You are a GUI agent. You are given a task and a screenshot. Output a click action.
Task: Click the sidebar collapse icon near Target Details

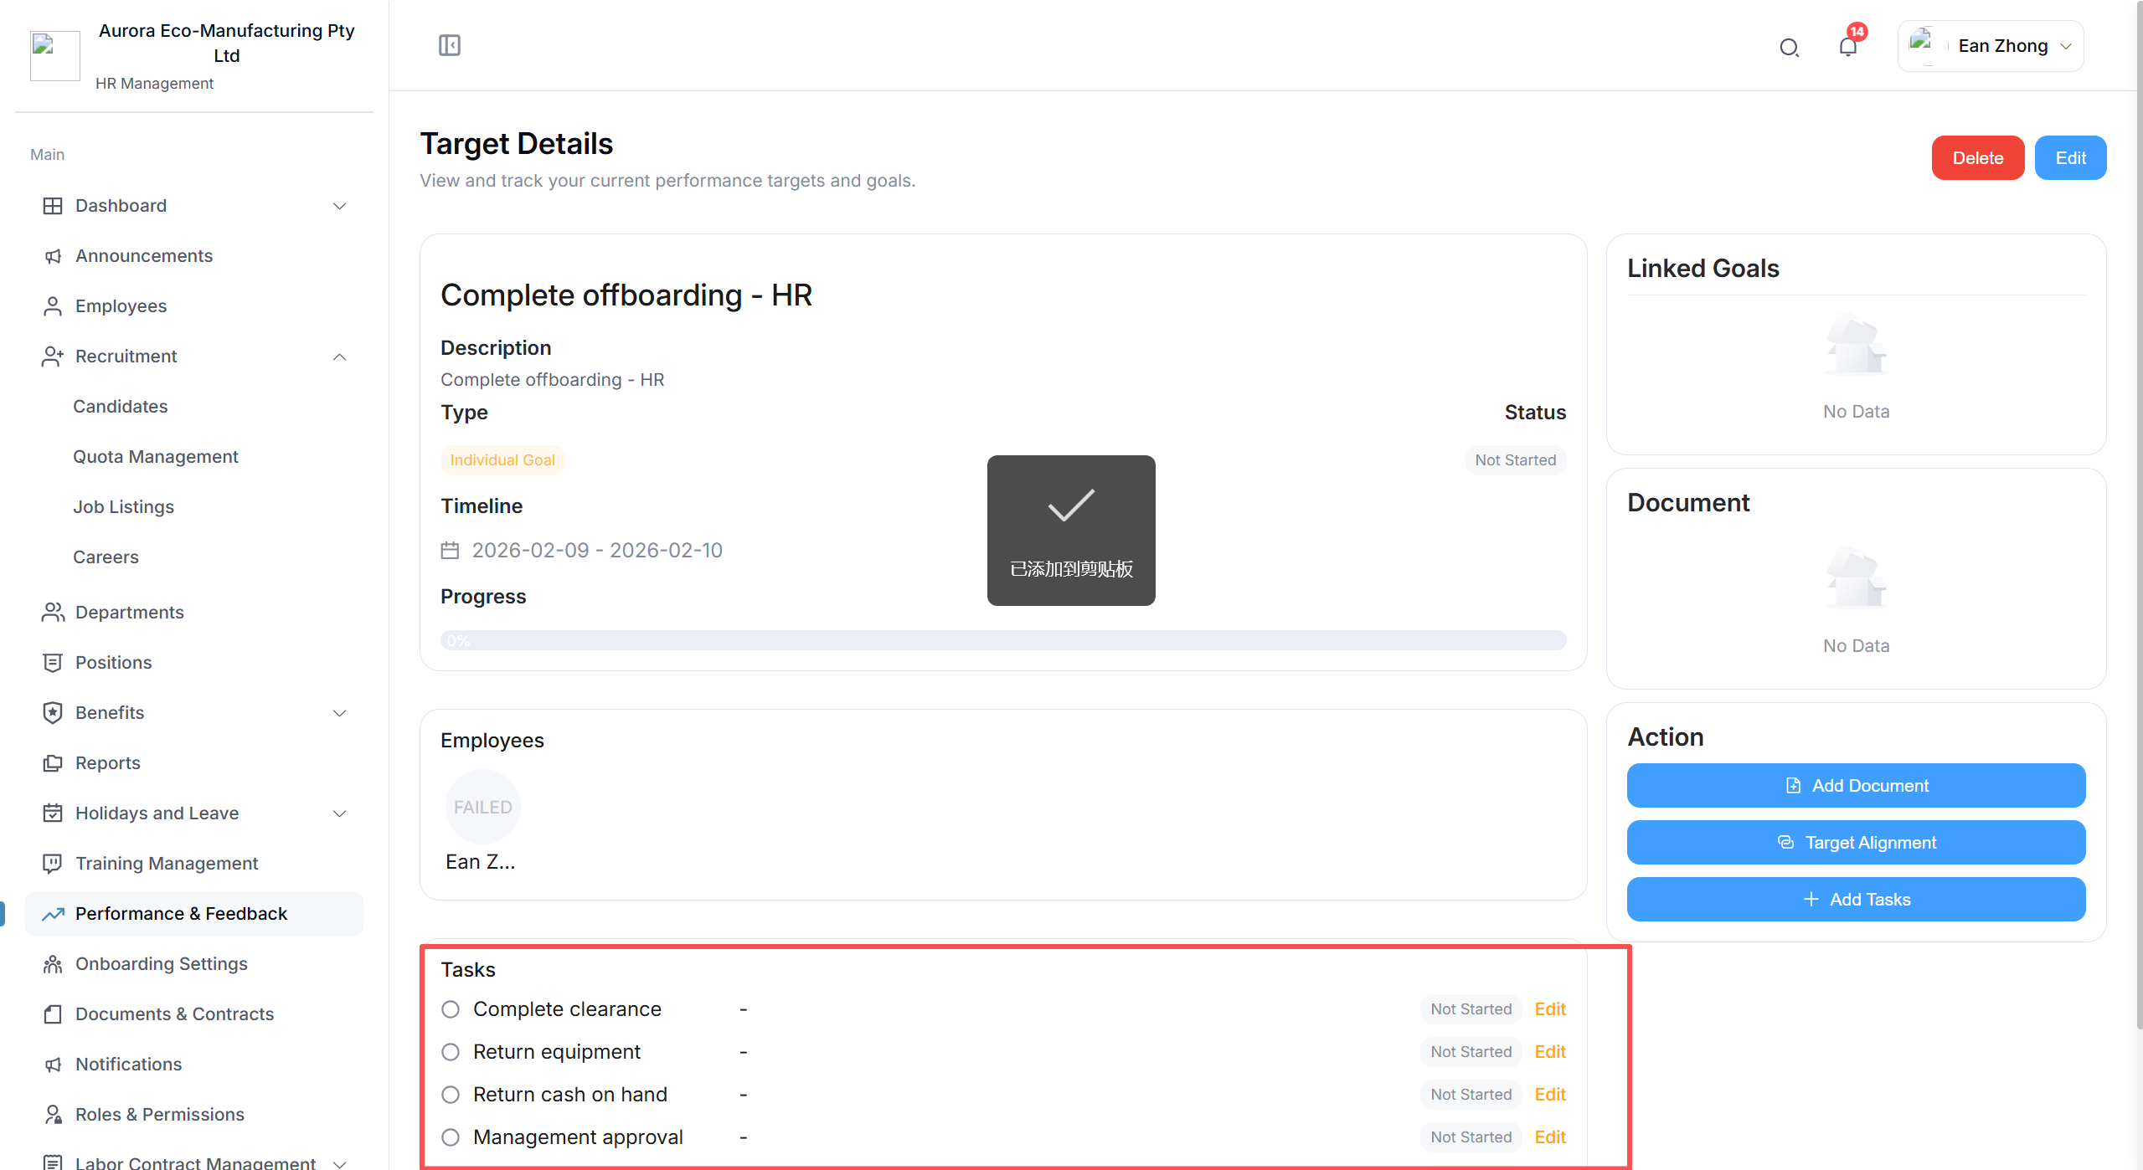449,45
